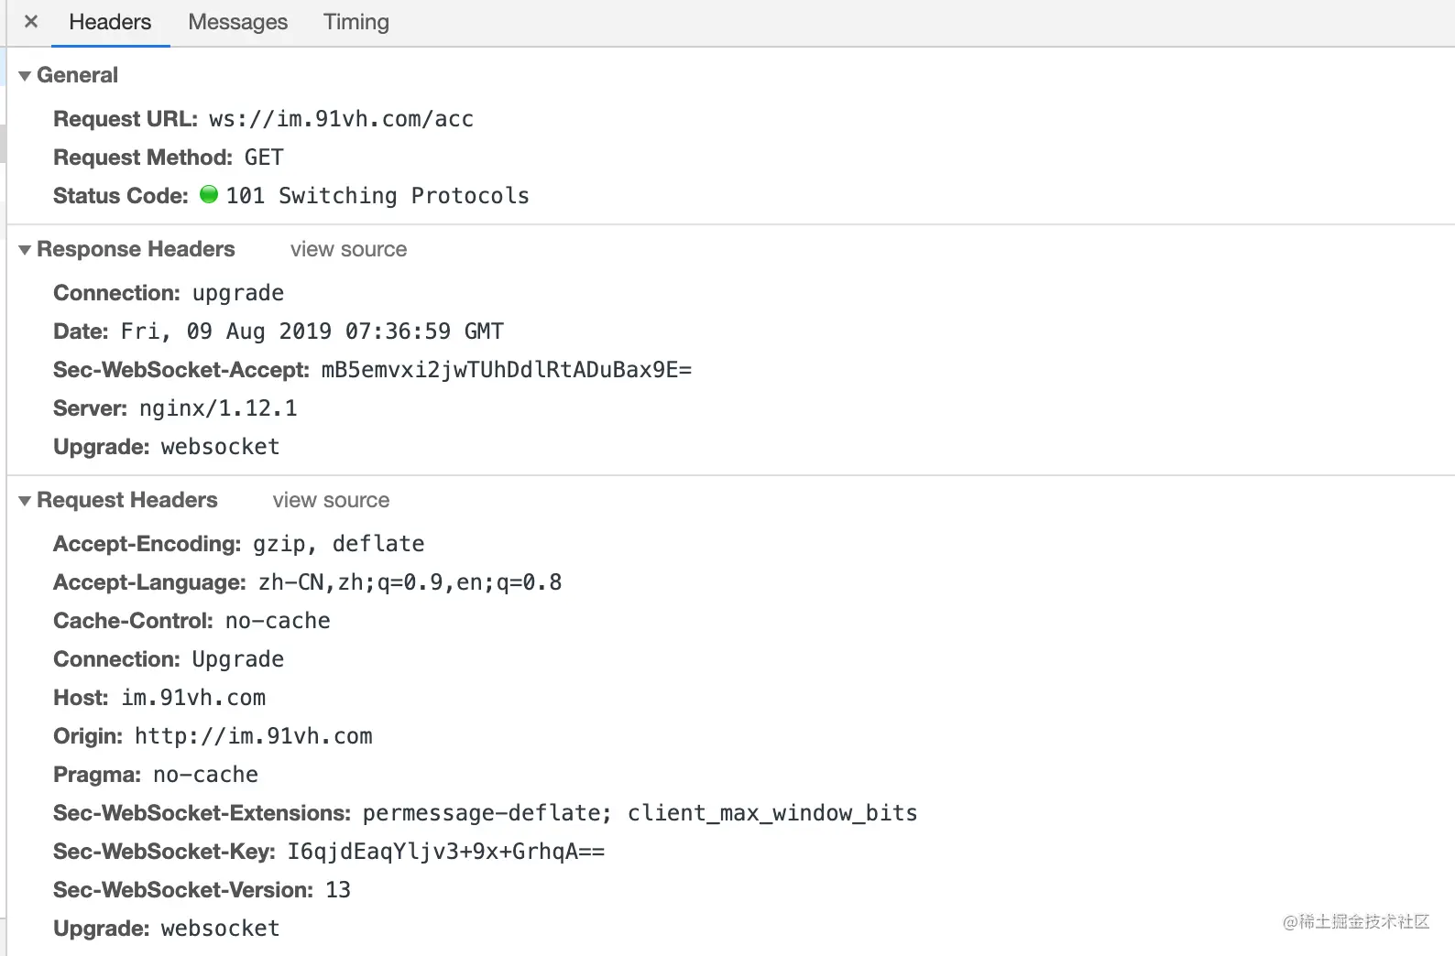This screenshot has height=956, width=1455.
Task: Click the Sec-WebSocket-Key label
Action: (x=164, y=852)
